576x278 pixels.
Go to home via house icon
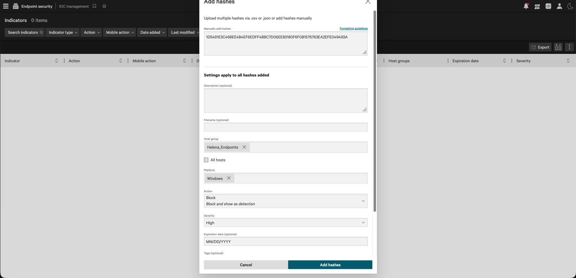pos(104,6)
